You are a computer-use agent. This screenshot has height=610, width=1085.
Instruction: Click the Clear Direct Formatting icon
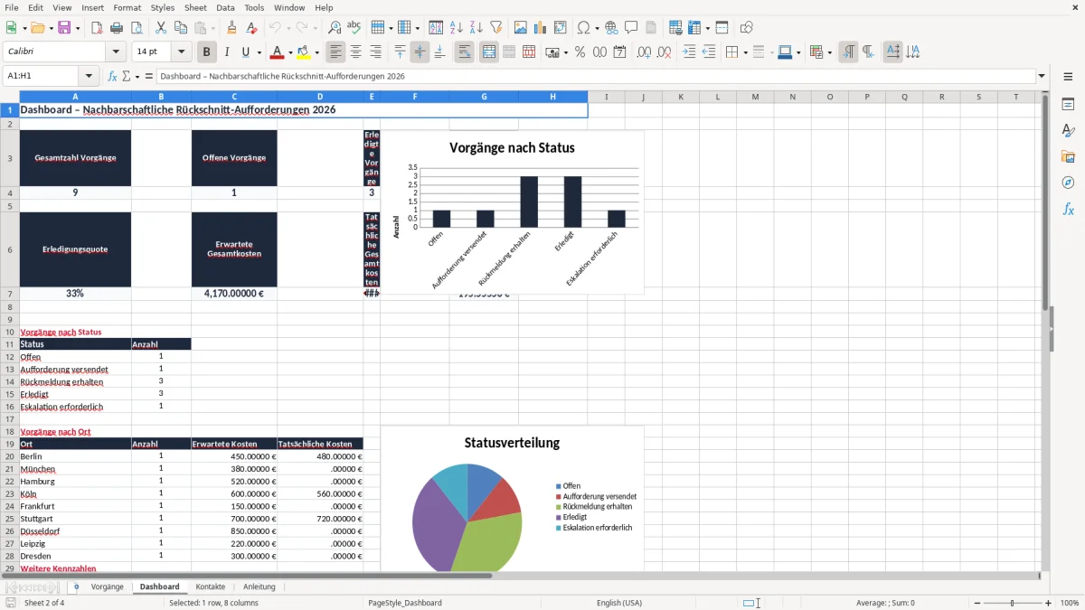tap(251, 28)
